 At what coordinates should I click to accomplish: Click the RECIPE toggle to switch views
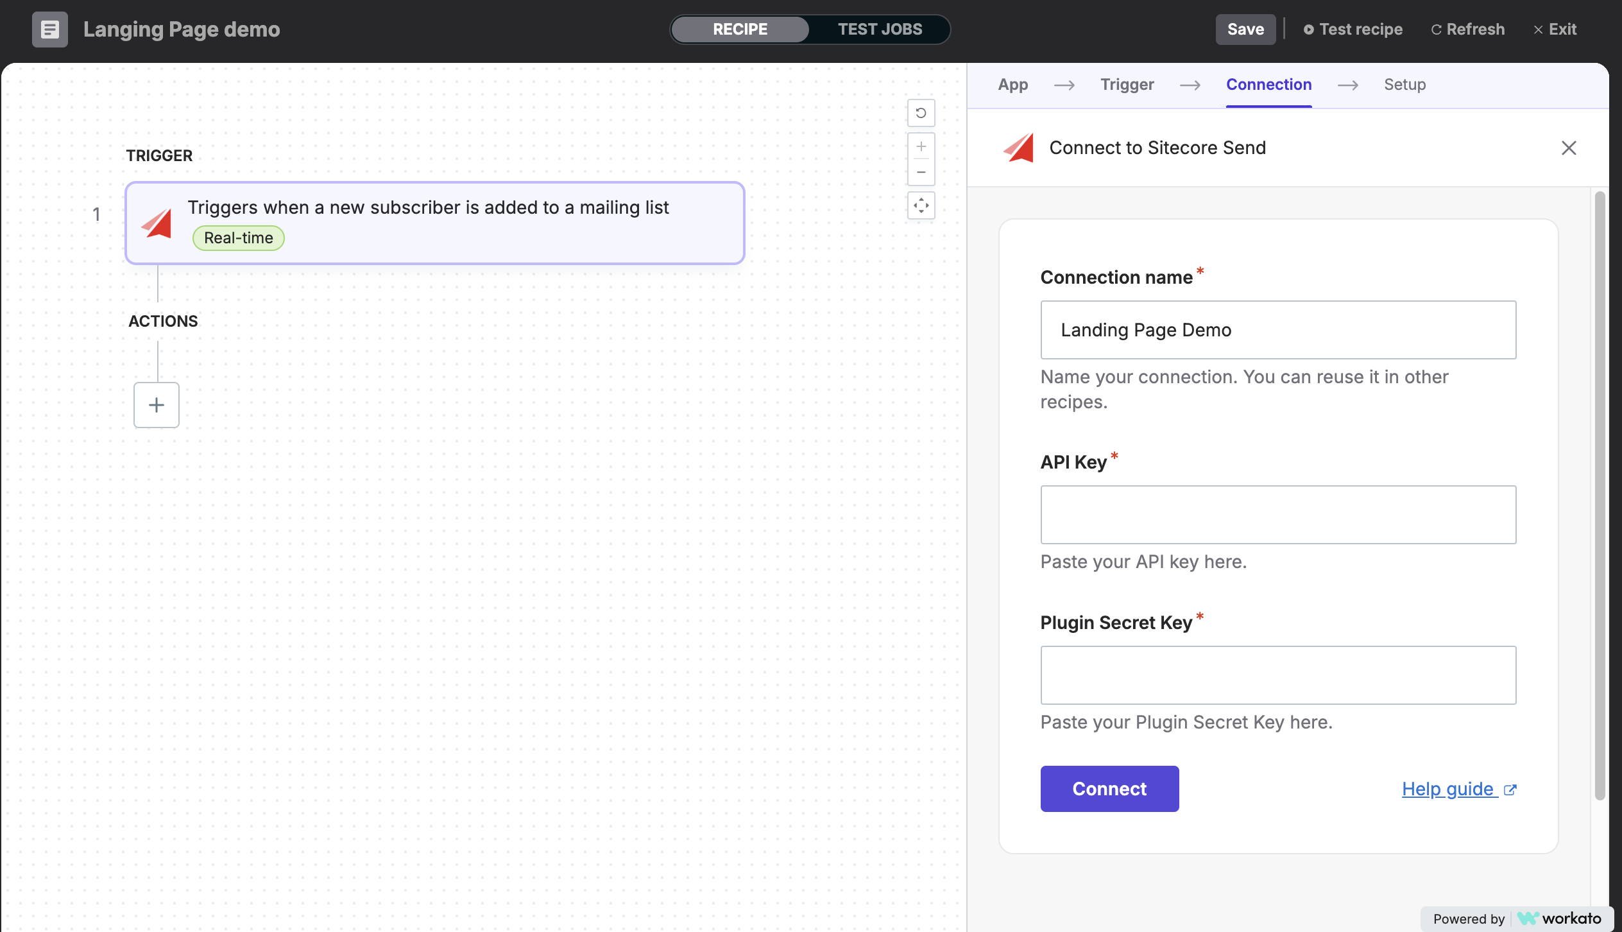(740, 28)
